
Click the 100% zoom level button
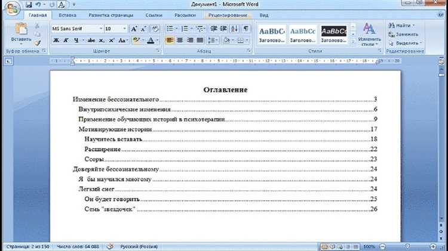369,246
